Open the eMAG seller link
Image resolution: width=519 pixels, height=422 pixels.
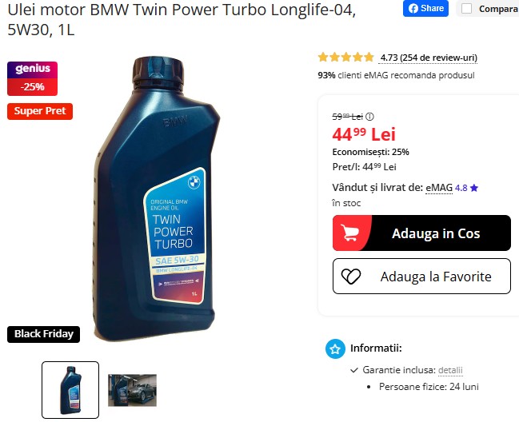tap(439, 188)
